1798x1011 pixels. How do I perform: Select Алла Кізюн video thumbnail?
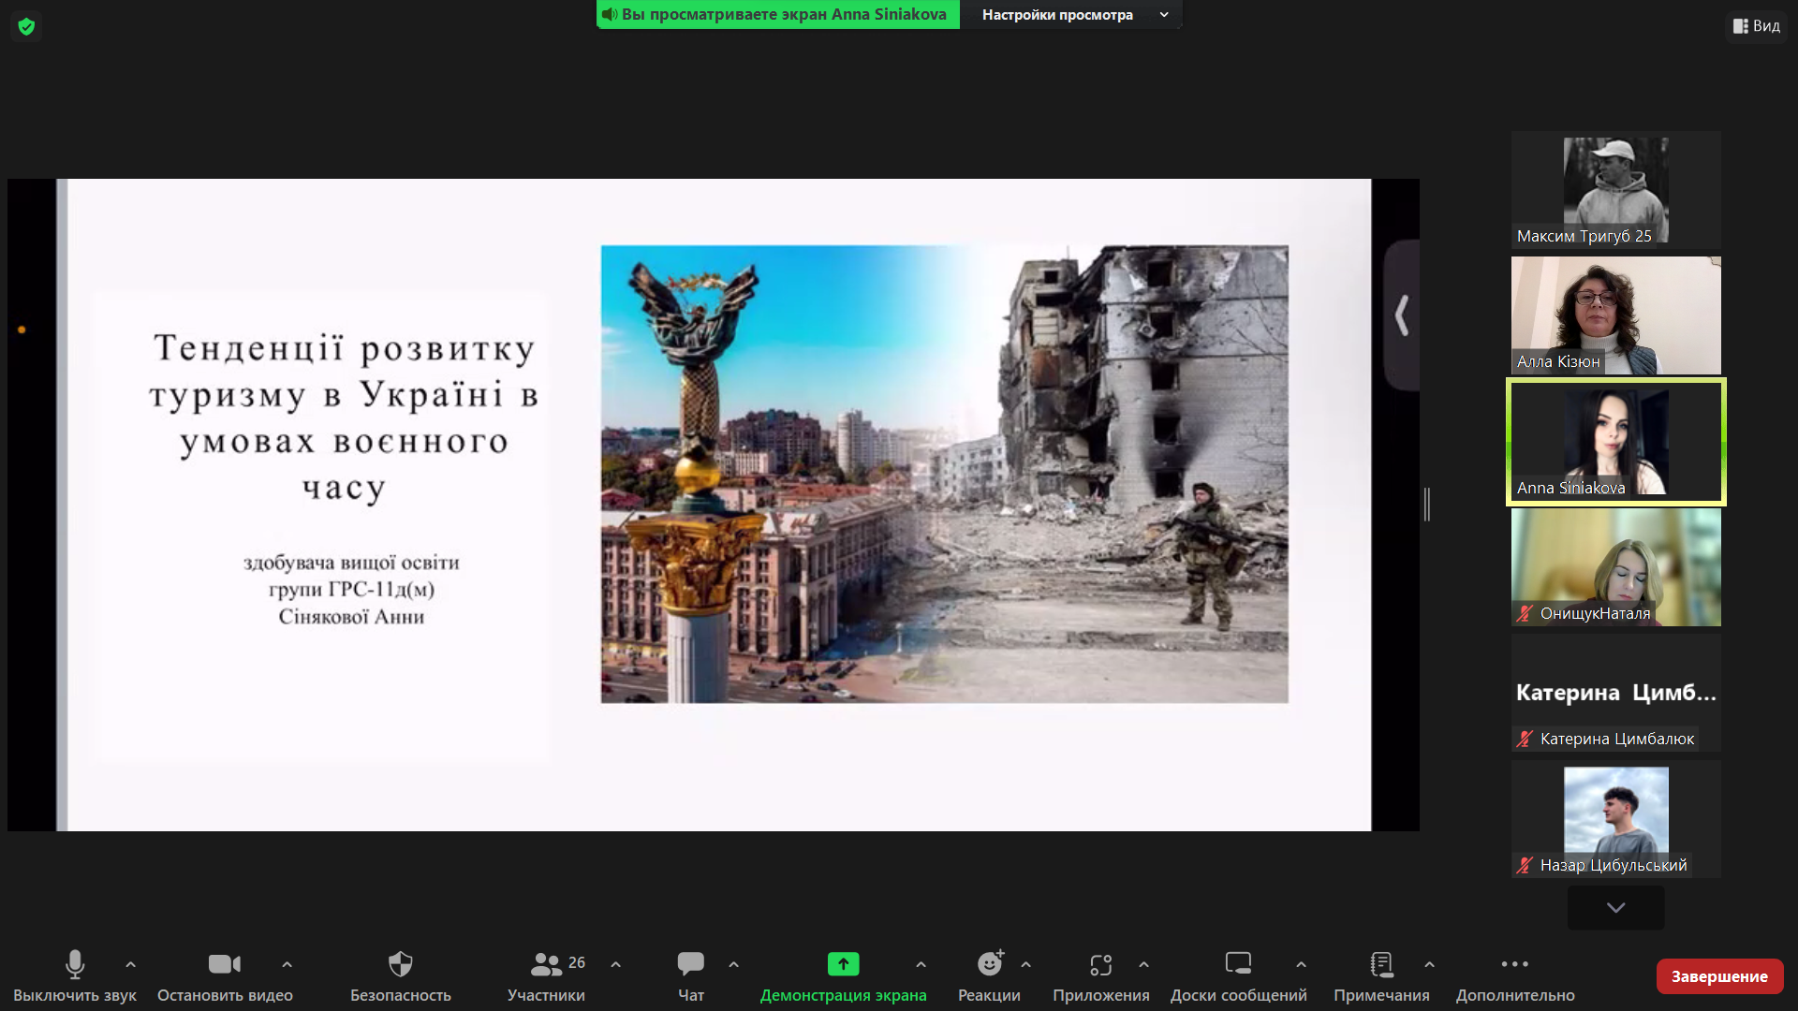pyautogui.click(x=1615, y=315)
